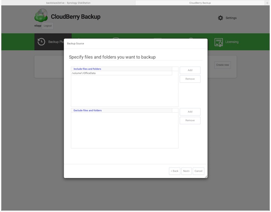
Task: Open the Settings gear icon
Action: coord(220,18)
